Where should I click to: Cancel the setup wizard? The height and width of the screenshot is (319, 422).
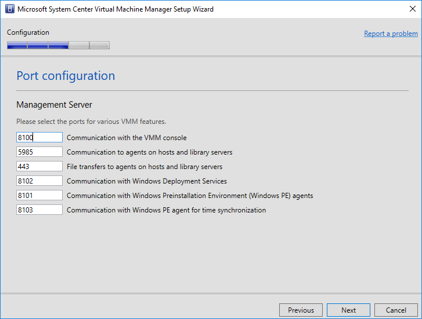[396, 310]
